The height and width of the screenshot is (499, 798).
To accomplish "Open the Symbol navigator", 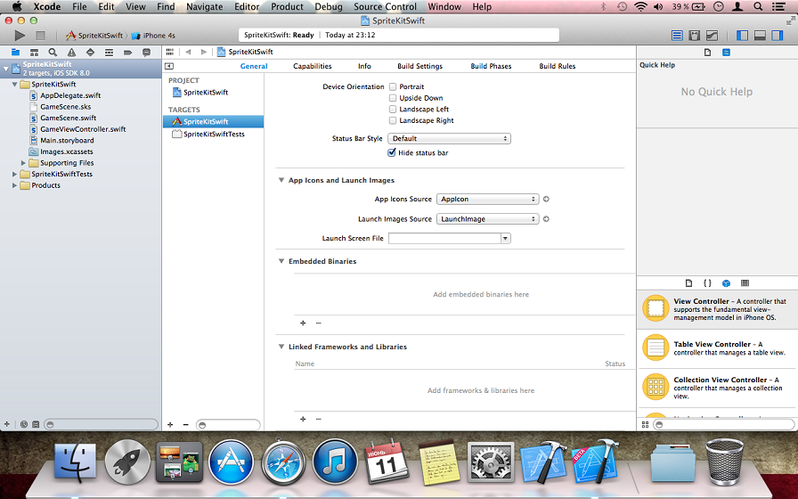I will pos(34,52).
